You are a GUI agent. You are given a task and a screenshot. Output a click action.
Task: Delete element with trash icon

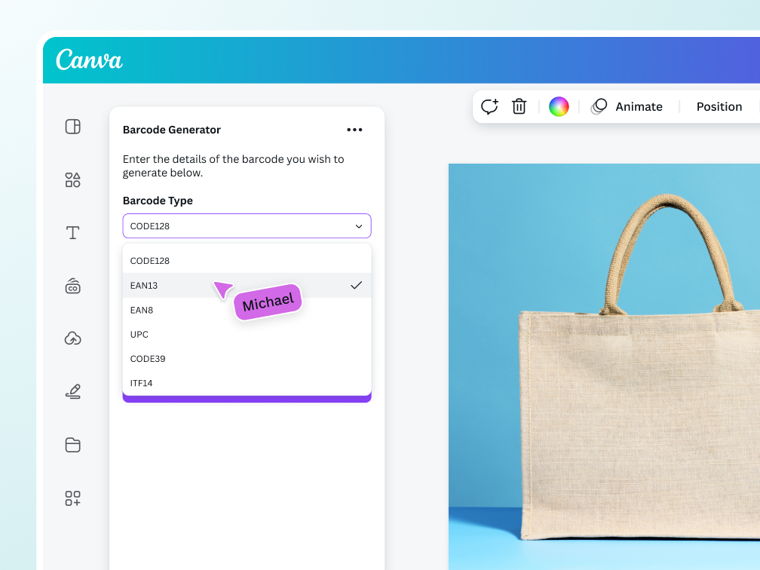click(519, 106)
